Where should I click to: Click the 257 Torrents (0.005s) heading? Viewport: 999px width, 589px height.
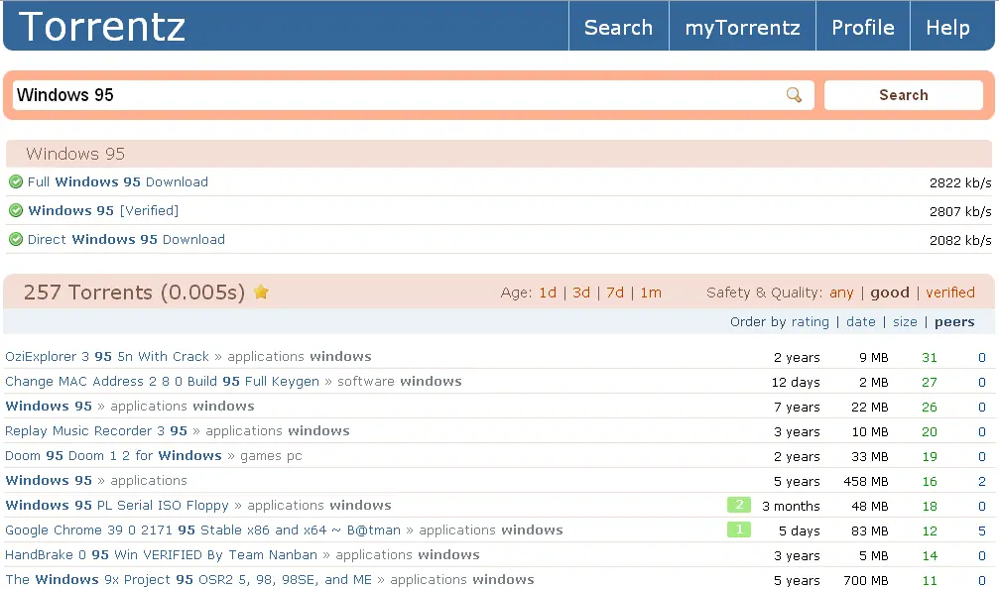[134, 293]
